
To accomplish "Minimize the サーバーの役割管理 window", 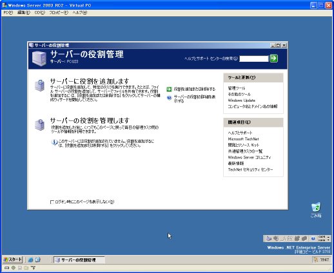I will [273, 45].
